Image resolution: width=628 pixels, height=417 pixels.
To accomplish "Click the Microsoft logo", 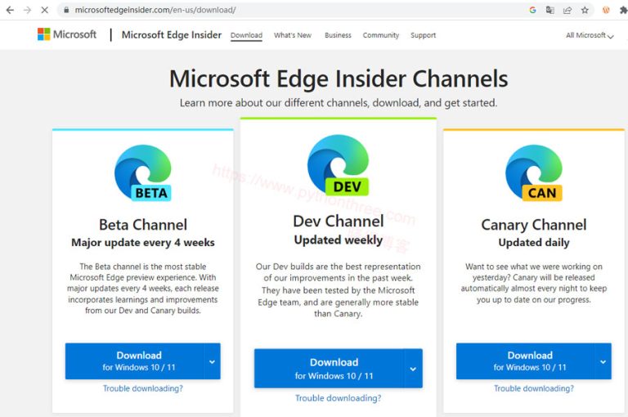I will point(67,34).
